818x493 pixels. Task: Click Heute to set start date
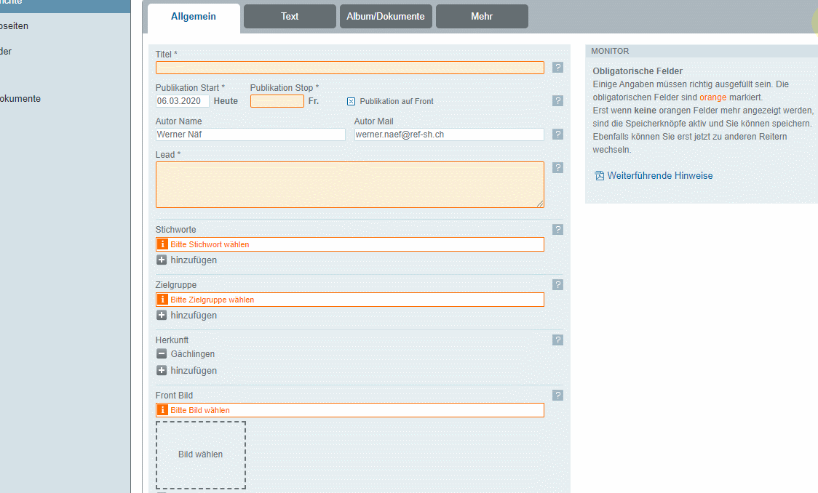point(226,101)
